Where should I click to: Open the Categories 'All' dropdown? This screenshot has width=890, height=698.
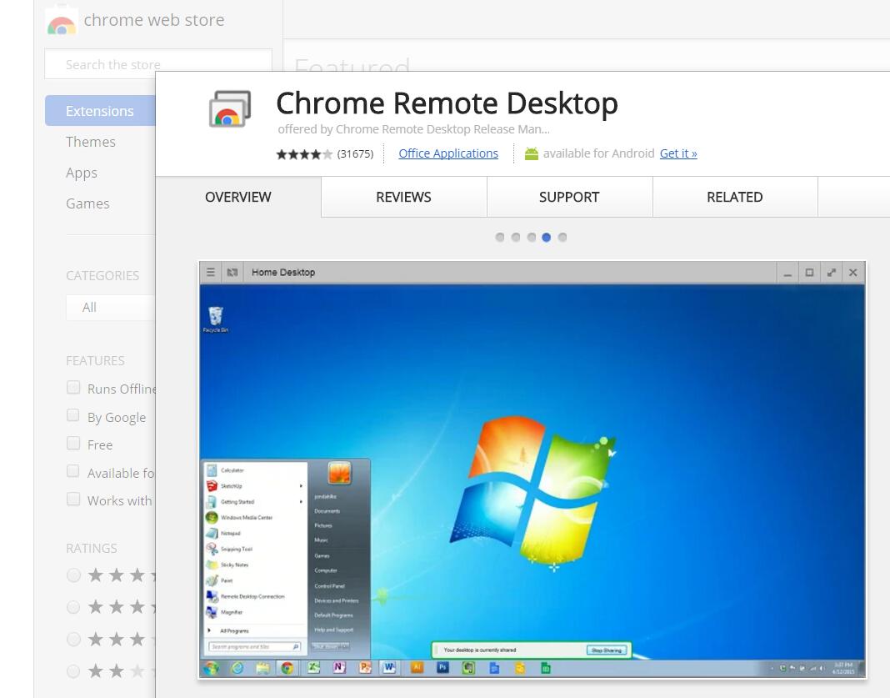click(111, 307)
